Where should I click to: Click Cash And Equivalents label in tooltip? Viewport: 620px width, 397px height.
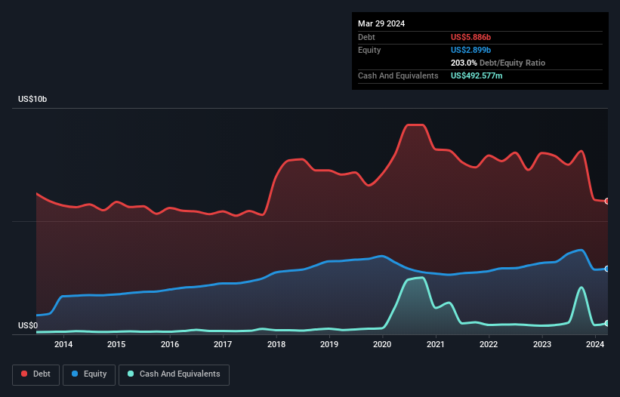398,75
